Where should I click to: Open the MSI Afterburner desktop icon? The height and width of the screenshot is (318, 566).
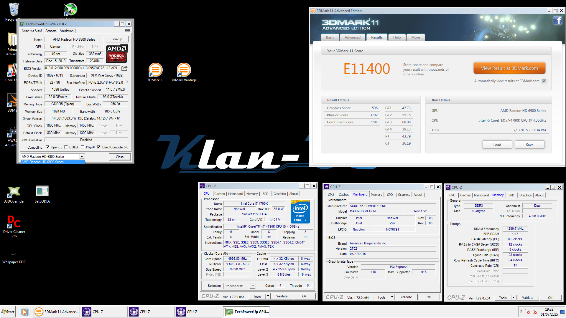pyautogui.click(x=70, y=10)
